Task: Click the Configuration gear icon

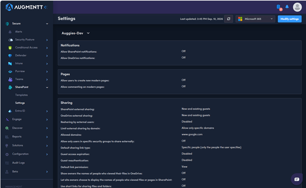Action: [x=7, y=154]
